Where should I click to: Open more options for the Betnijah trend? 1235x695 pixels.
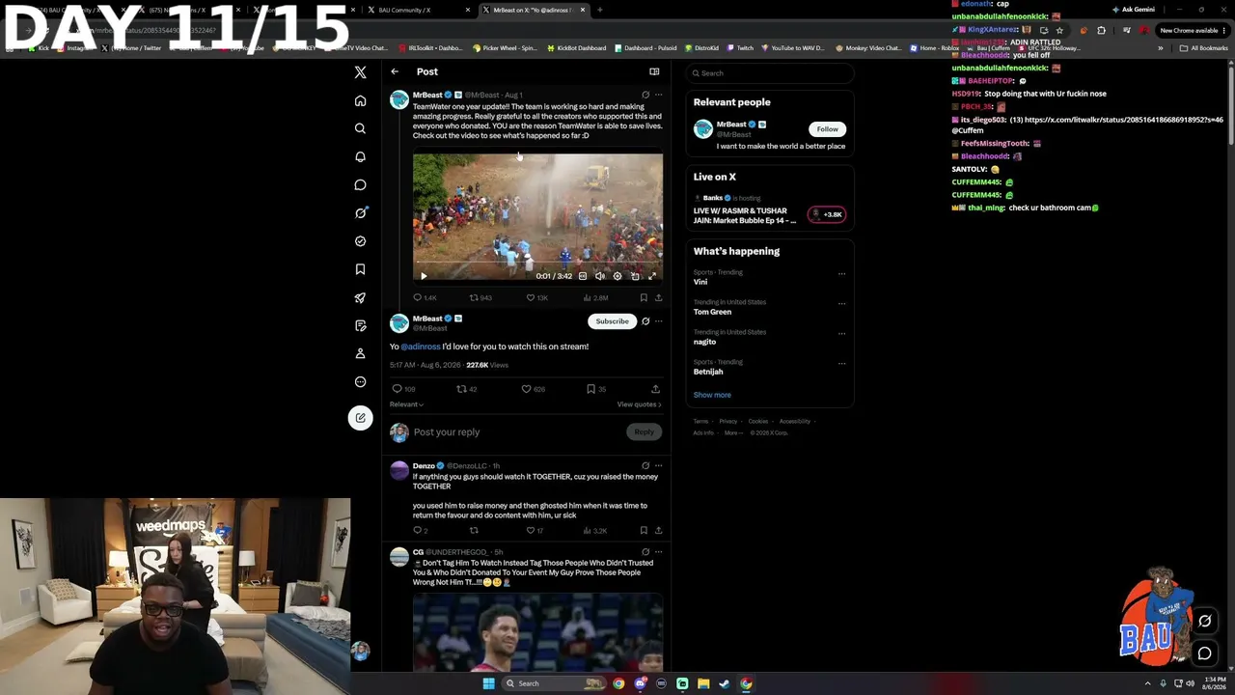(841, 364)
